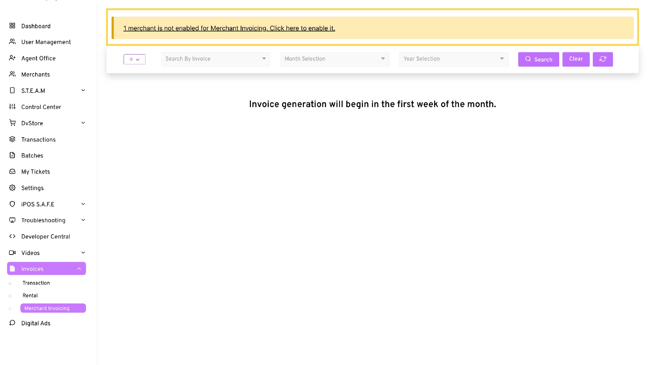The height and width of the screenshot is (365, 648).
Task: Click the Digital Ads chat bubble icon
Action: (12, 323)
